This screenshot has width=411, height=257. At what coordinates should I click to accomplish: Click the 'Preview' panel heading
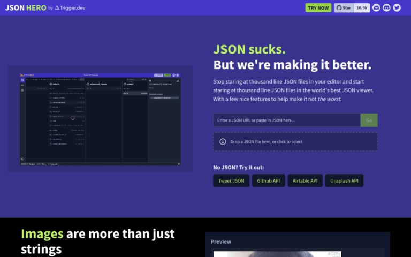point(221,241)
